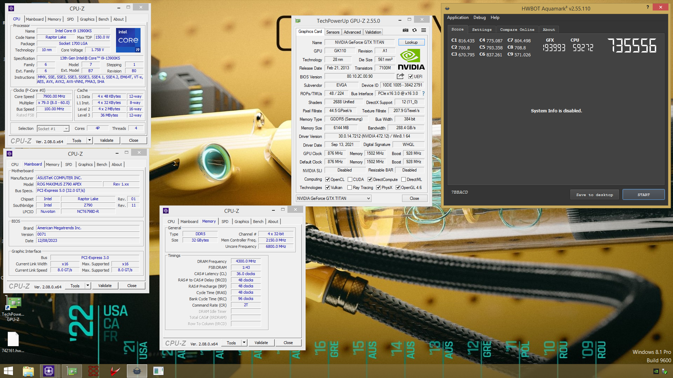Toggle the Vulkan checkbox

(327, 188)
